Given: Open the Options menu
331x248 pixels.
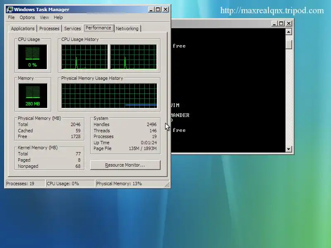Looking at the screenshot, I should [27, 17].
